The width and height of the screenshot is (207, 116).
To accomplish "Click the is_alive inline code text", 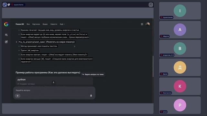I will (71, 34).
